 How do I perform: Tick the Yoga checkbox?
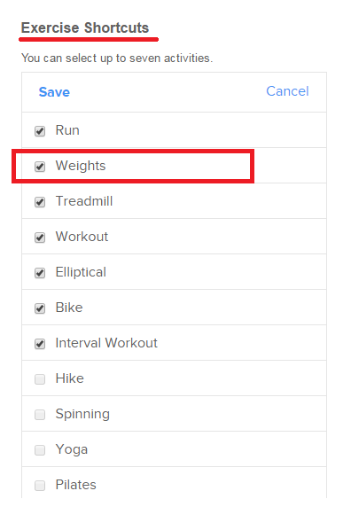tap(40, 450)
